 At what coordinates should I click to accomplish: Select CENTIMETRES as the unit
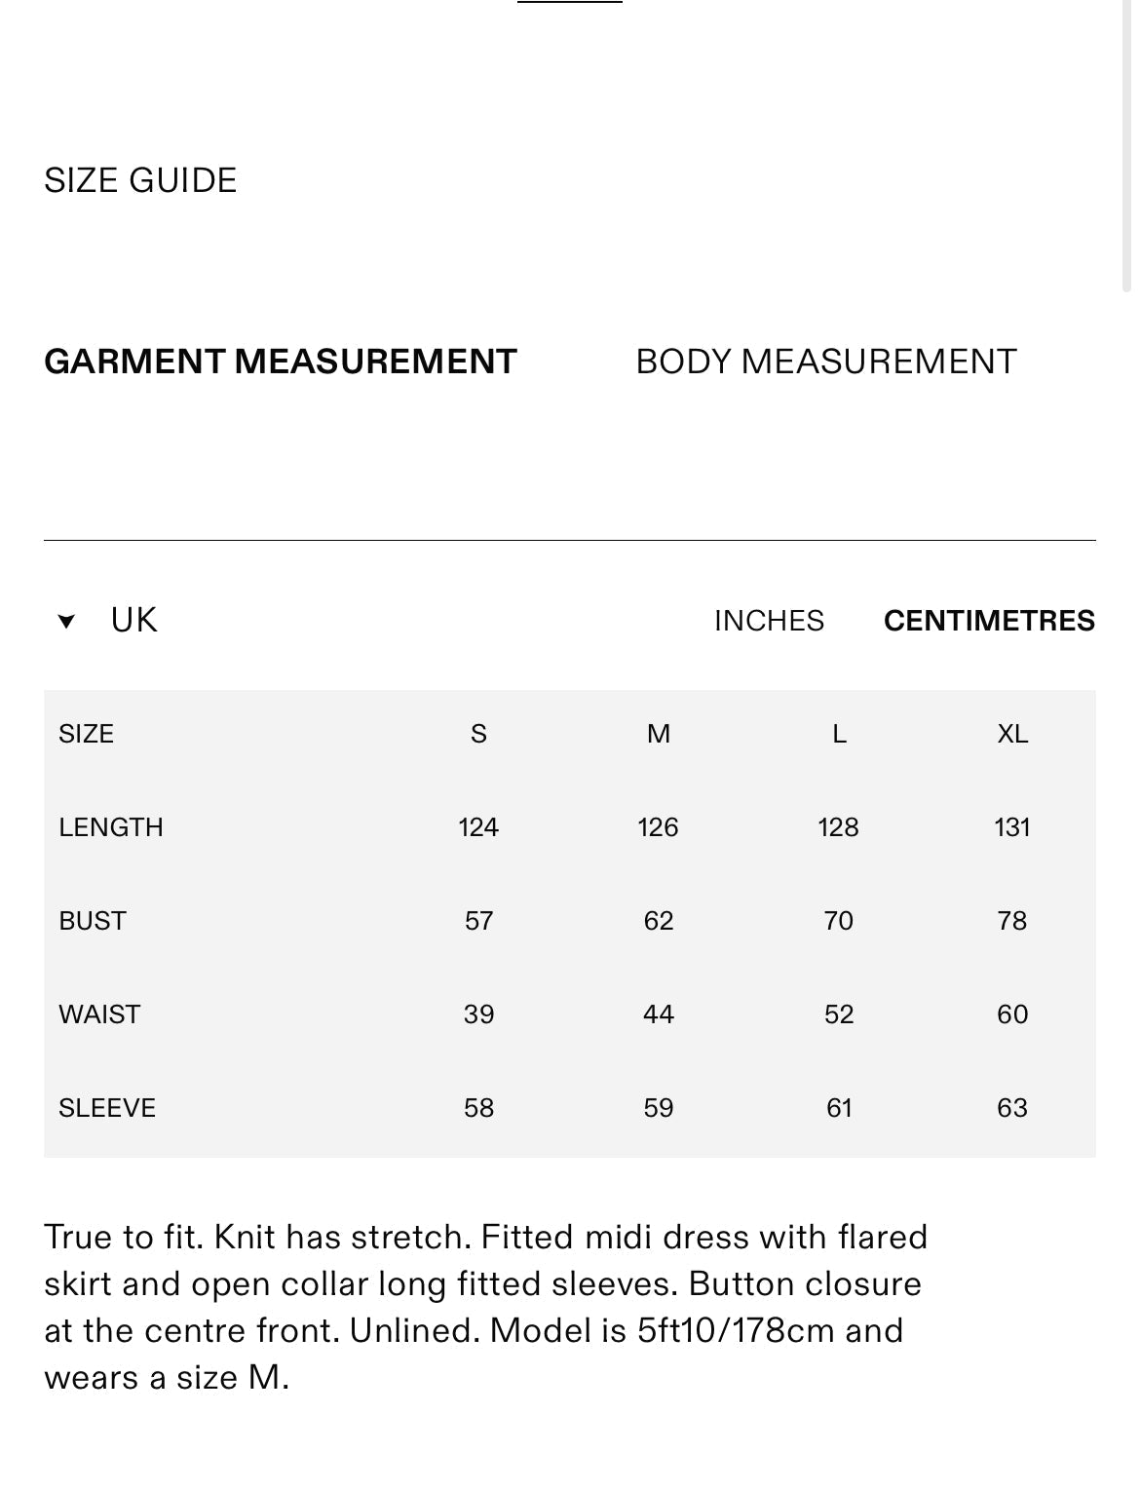pos(989,621)
